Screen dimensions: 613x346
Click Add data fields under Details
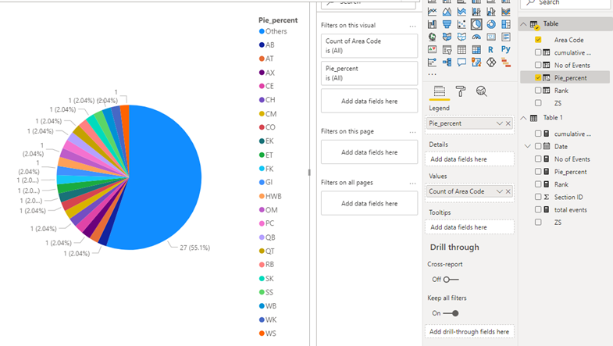pos(469,159)
